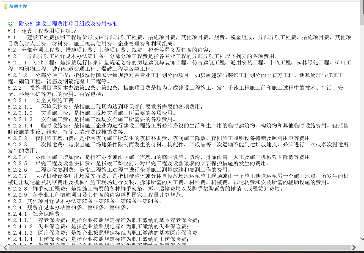Click the text line M.1 建设工程费用项目组成
364x253 pixels.
coord(42,31)
